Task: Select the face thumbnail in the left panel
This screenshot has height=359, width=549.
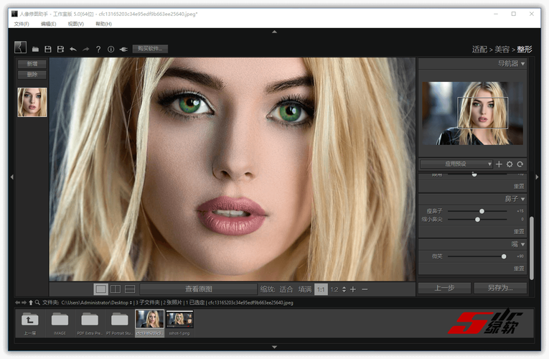Action: pos(32,102)
